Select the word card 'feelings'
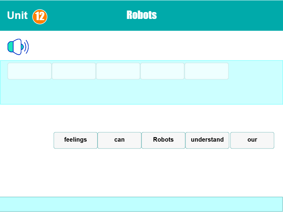 (75, 140)
